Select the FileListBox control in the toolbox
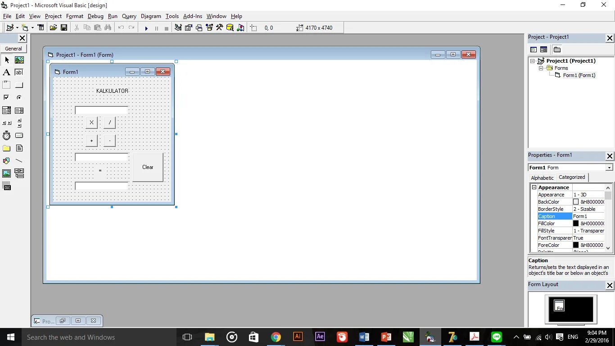The image size is (615, 346). [x=19, y=148]
